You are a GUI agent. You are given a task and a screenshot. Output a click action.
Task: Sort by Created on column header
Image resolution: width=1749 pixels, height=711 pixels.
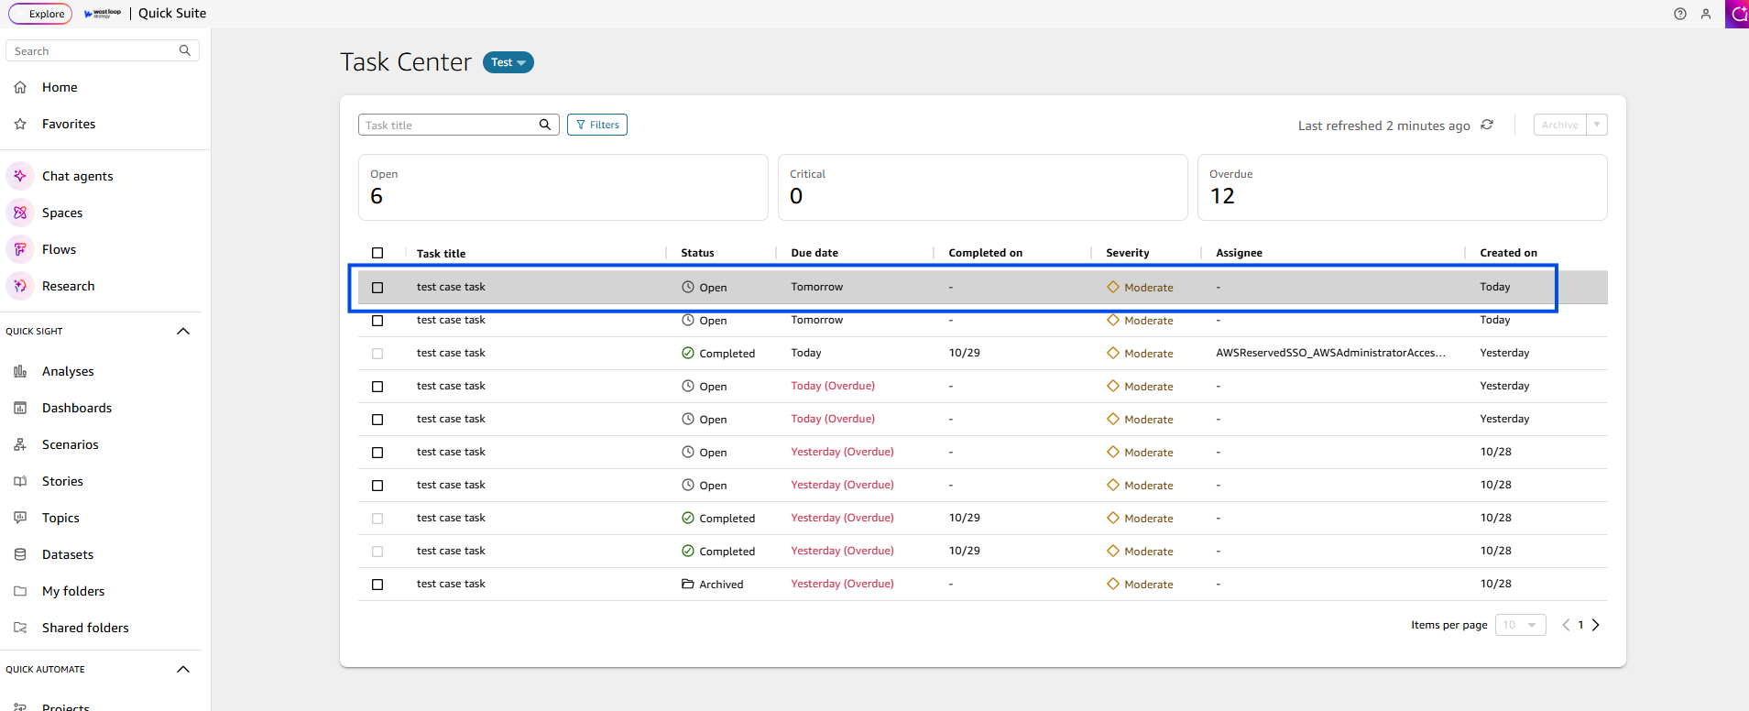coord(1508,253)
